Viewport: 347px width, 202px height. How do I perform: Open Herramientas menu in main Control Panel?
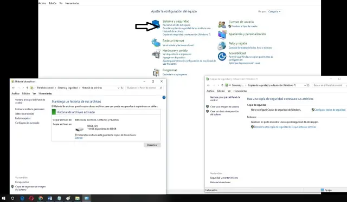pyautogui.click(x=72, y=3)
